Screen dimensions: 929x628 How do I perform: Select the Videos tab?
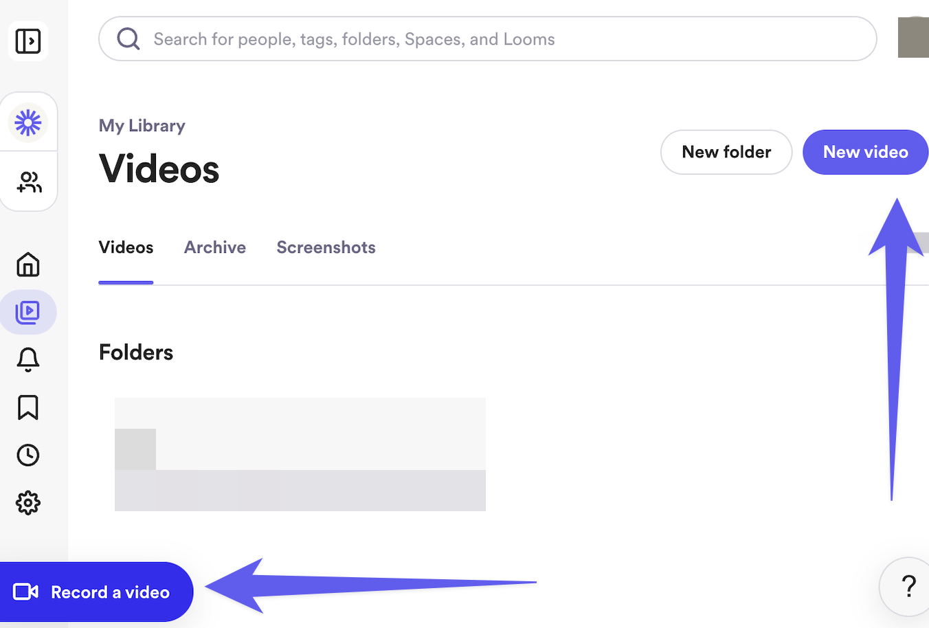[126, 247]
